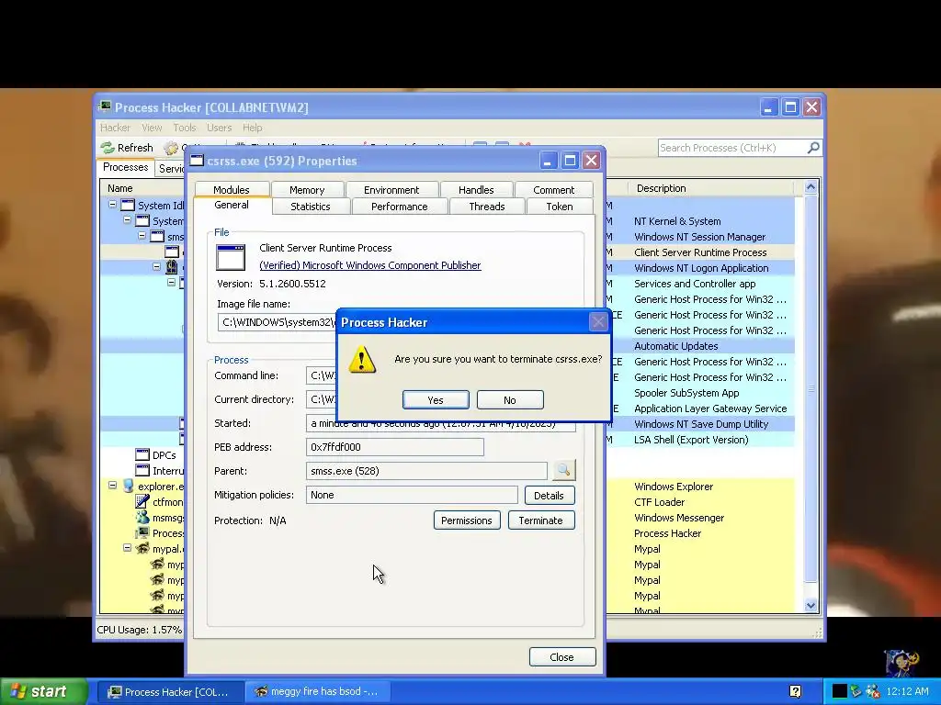941x705 pixels.
Task: Open the Windows start menu
Action: click(x=43, y=691)
